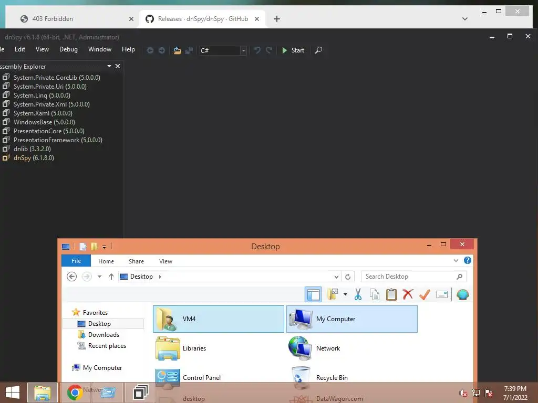Open Explorer help question mark
Screen dimensions: 538x403
[467, 260]
